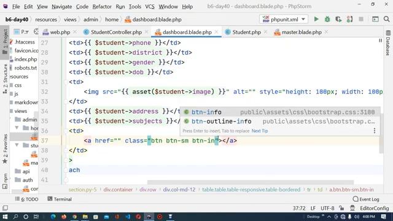Click the inspection pause indicator at editor top
This screenshot has width=393, height=221.
click(380, 41)
